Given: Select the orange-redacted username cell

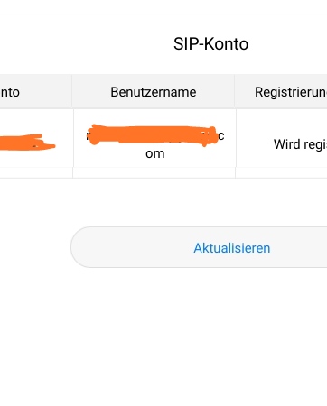Looking at the screenshot, I should point(154,138).
